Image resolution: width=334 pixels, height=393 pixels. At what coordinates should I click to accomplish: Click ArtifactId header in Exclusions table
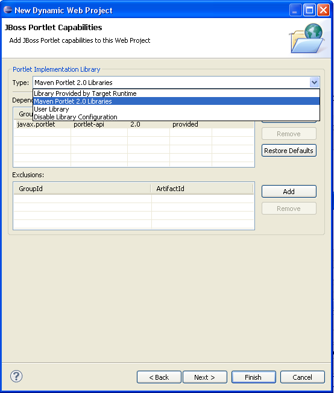click(x=202, y=189)
